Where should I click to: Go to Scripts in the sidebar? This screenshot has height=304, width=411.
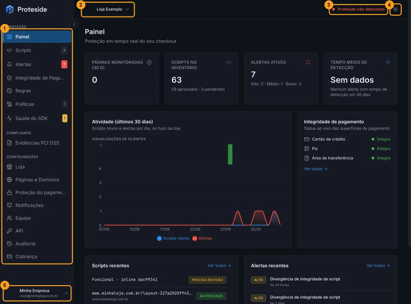[37, 50]
